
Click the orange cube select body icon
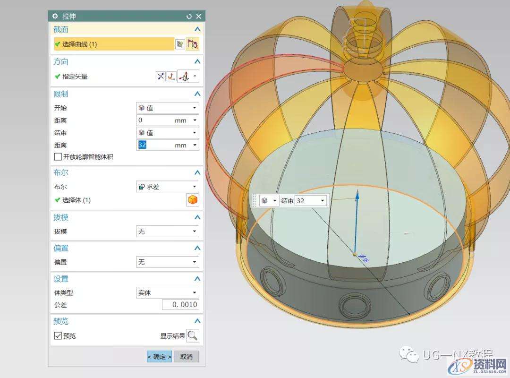(193, 200)
